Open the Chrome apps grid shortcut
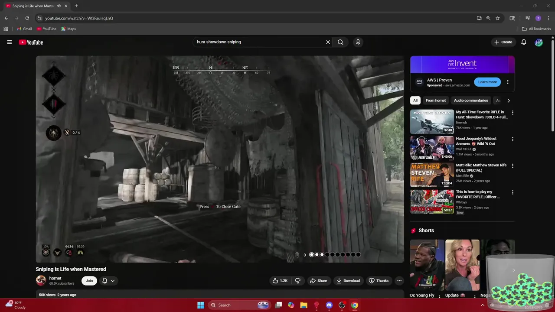The height and width of the screenshot is (312, 555). 6,29
